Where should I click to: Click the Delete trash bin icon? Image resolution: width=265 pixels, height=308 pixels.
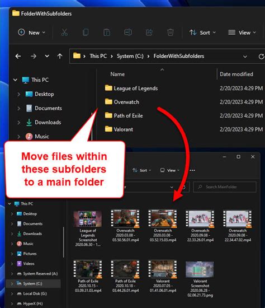click(x=171, y=32)
